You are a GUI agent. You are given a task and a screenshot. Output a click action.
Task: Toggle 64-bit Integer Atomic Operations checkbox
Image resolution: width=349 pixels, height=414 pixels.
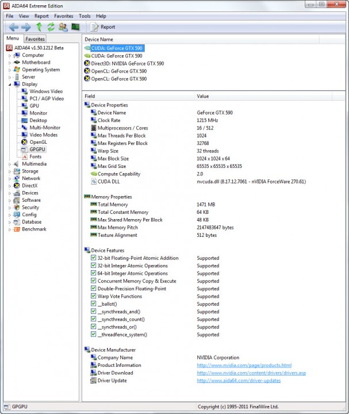pyautogui.click(x=94, y=273)
